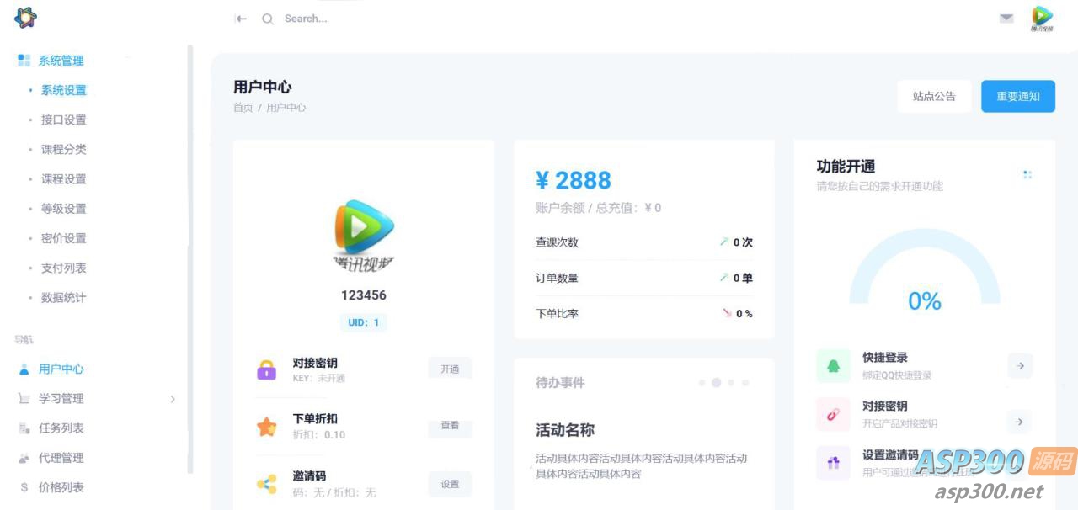Select 支付列表 submenu item
Screen dimensions: 1078x510
[x=64, y=268]
